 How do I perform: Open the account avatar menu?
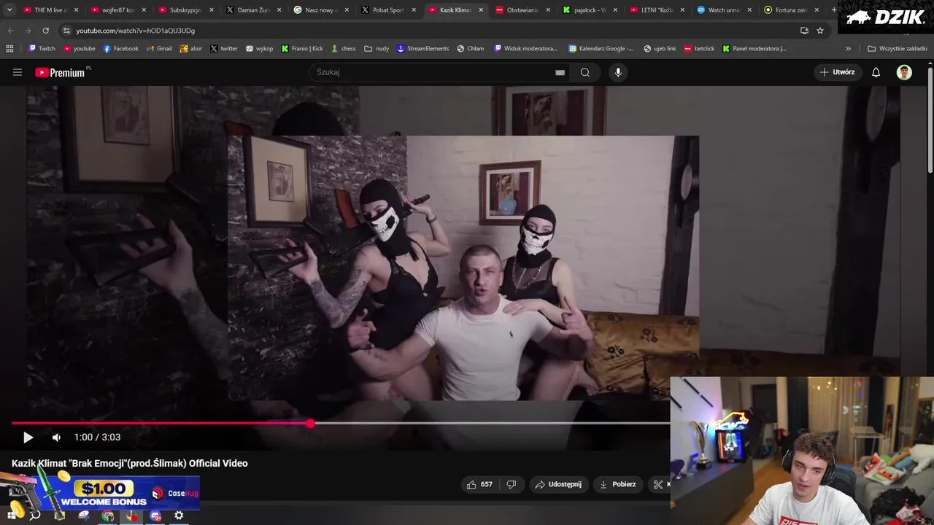coord(904,72)
